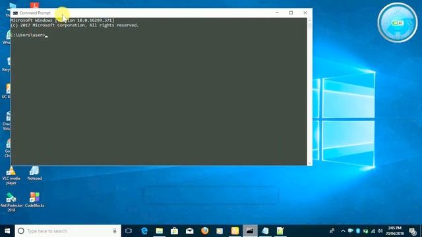Open the Notepad++ taskbar icon
The image size is (422, 237).
pyautogui.click(x=280, y=231)
